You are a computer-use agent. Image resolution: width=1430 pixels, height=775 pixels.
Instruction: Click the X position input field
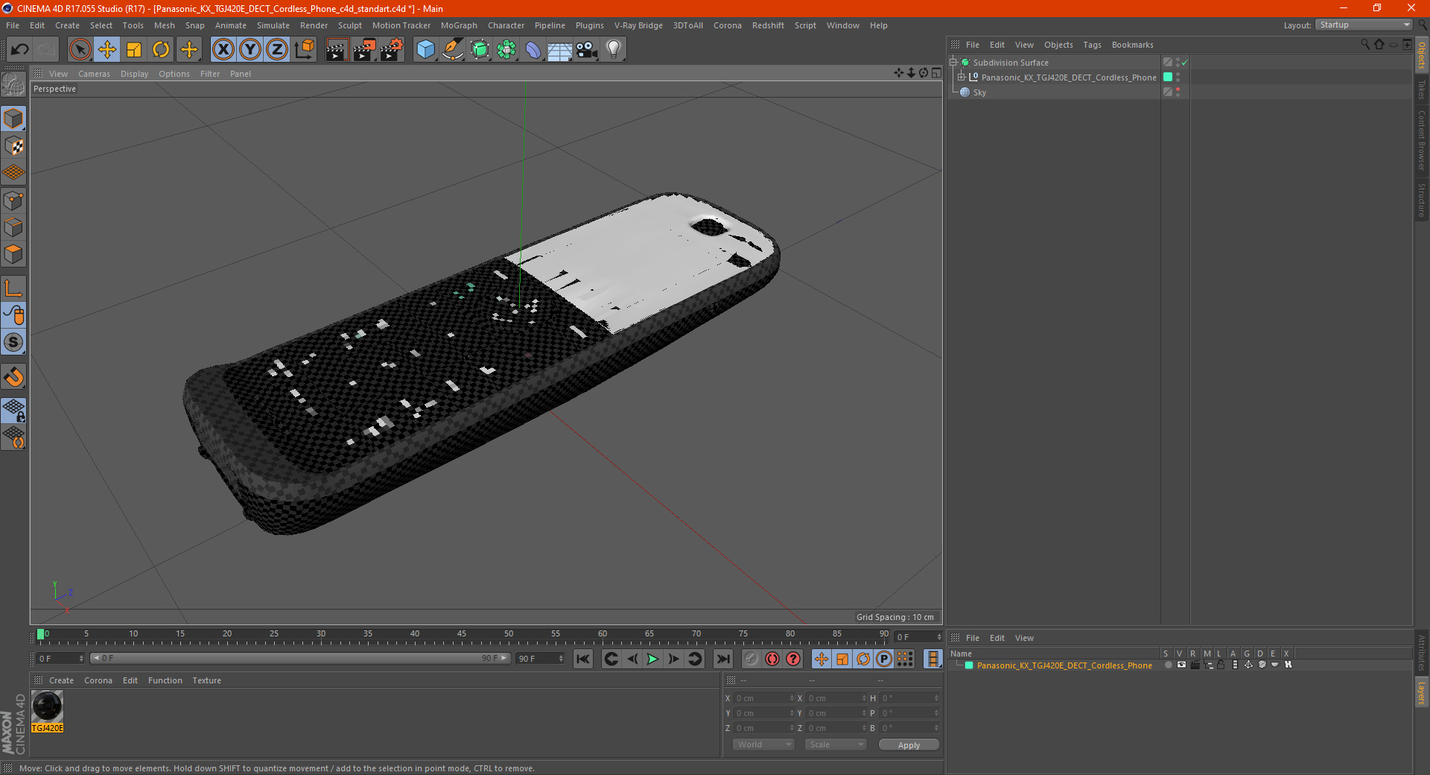tap(764, 698)
